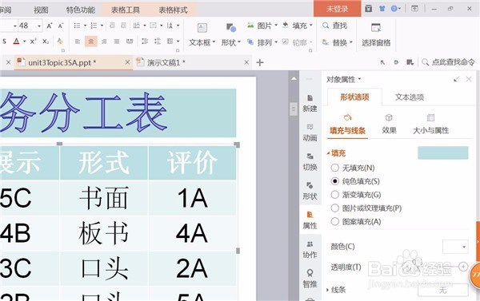Open the 新建 sidebar panel

tap(310, 103)
